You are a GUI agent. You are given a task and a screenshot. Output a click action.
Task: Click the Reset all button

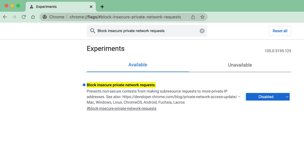pos(280,31)
